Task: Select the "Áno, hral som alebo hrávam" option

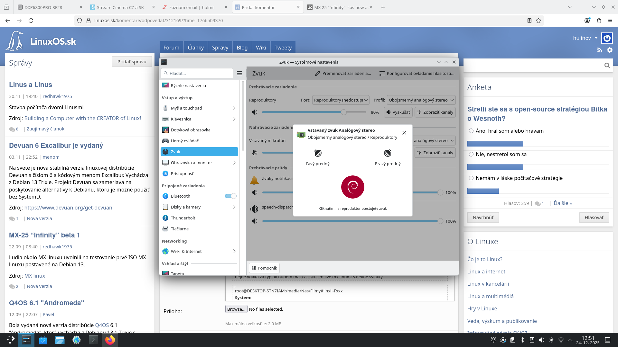Action: [471, 131]
